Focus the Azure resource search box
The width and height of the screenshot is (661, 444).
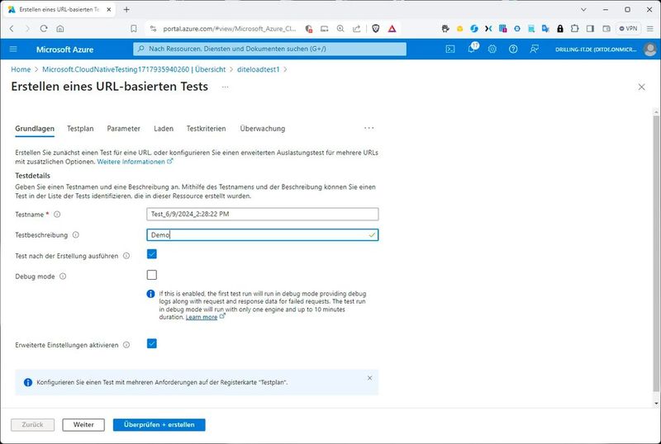[270, 49]
